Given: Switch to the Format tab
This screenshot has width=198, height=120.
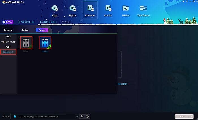Looking at the screenshot, I should pos(42,30).
